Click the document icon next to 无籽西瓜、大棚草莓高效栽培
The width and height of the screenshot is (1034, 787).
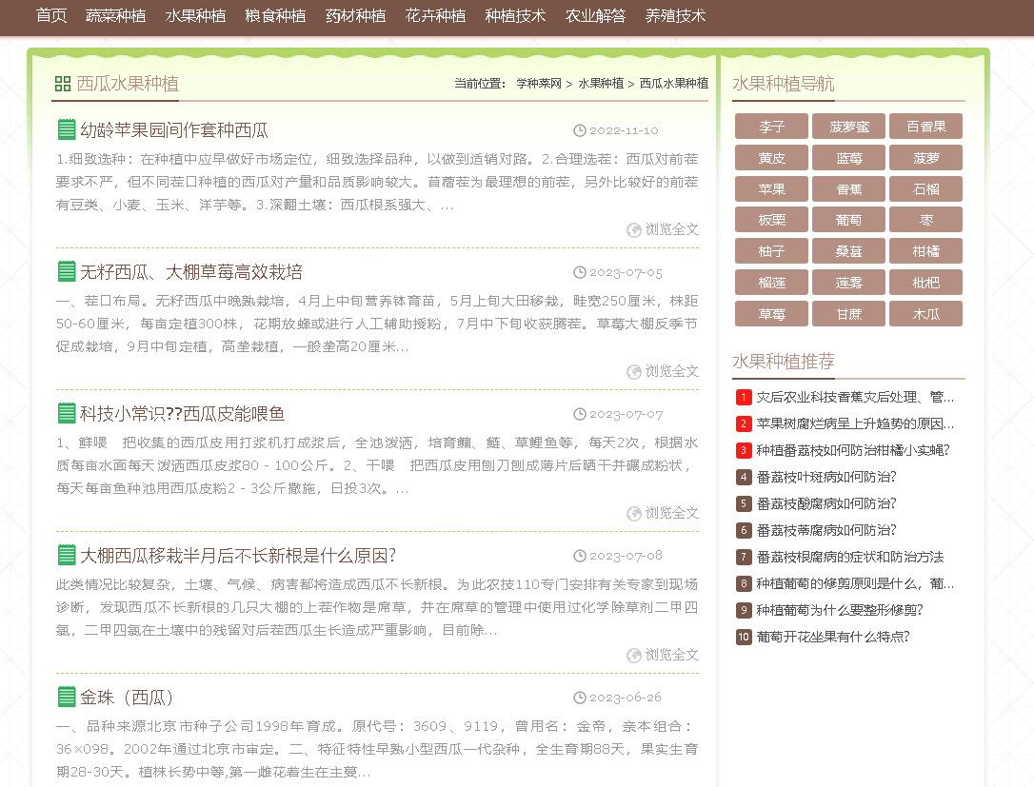[66, 272]
